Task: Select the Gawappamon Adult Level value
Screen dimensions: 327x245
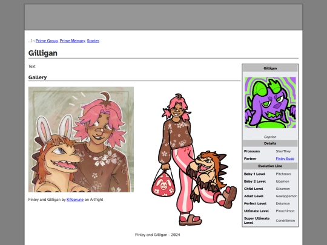Action: (286, 196)
